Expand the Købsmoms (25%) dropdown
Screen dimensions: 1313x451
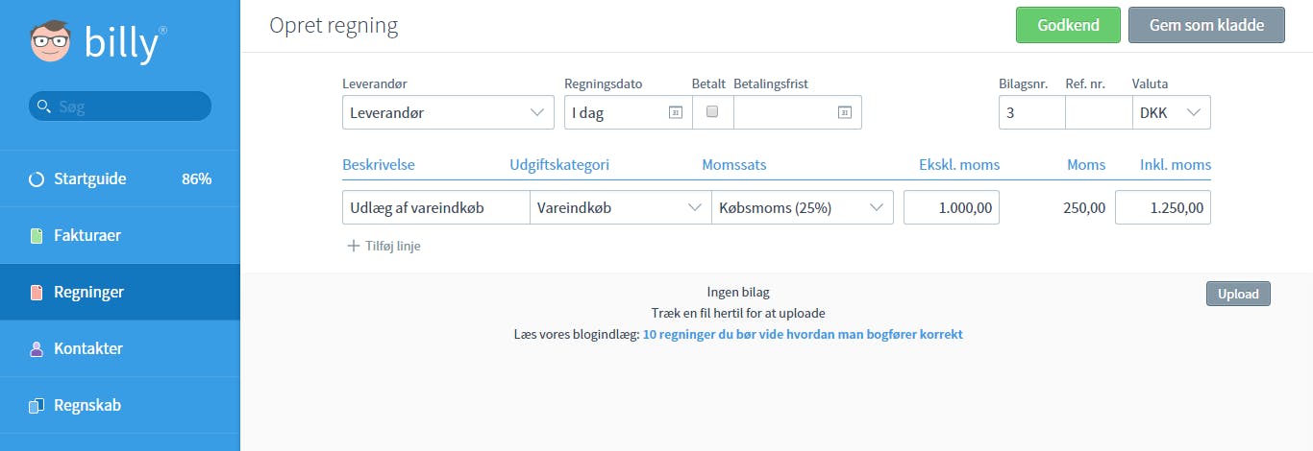tap(803, 207)
